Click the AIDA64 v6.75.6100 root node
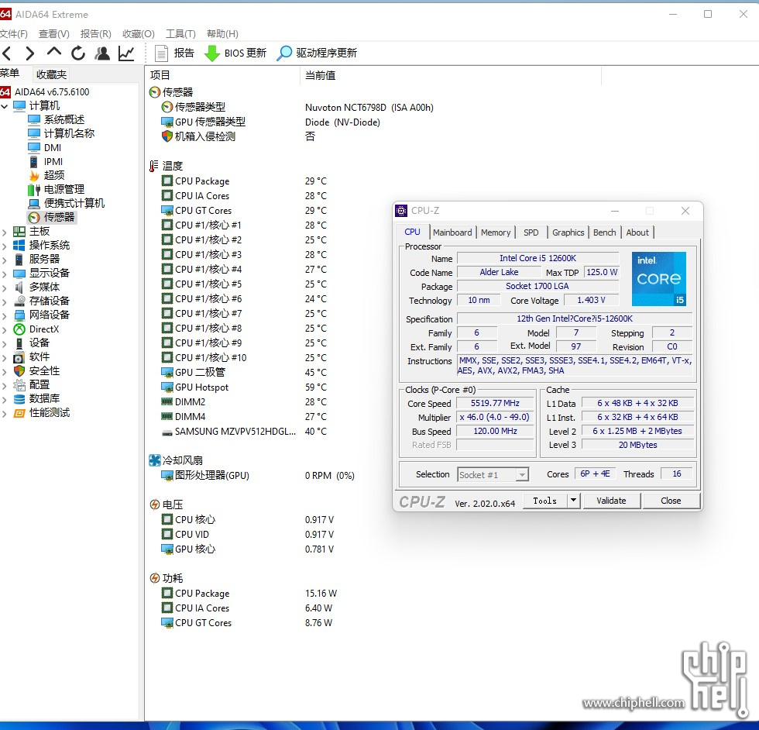 [52, 92]
